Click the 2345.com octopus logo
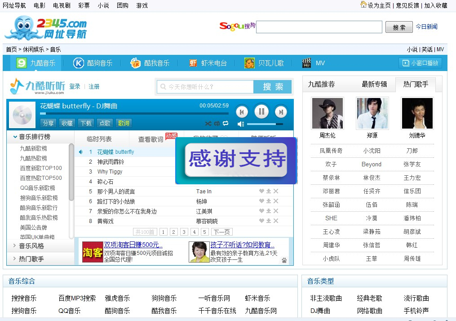Screen dimensions: 456x321 tap(46, 27)
